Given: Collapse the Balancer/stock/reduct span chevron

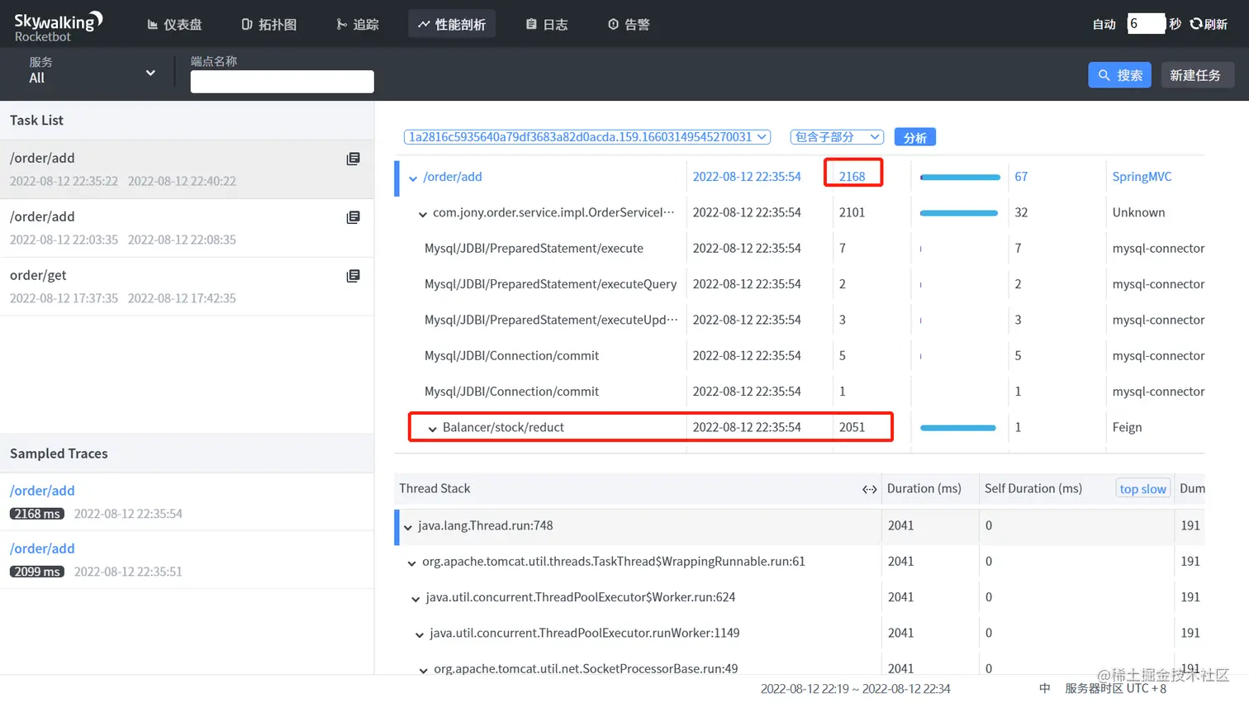Looking at the screenshot, I should 432,429.
